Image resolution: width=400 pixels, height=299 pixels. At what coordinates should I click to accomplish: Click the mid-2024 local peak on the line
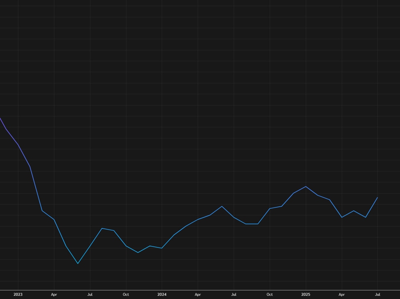[222, 206]
